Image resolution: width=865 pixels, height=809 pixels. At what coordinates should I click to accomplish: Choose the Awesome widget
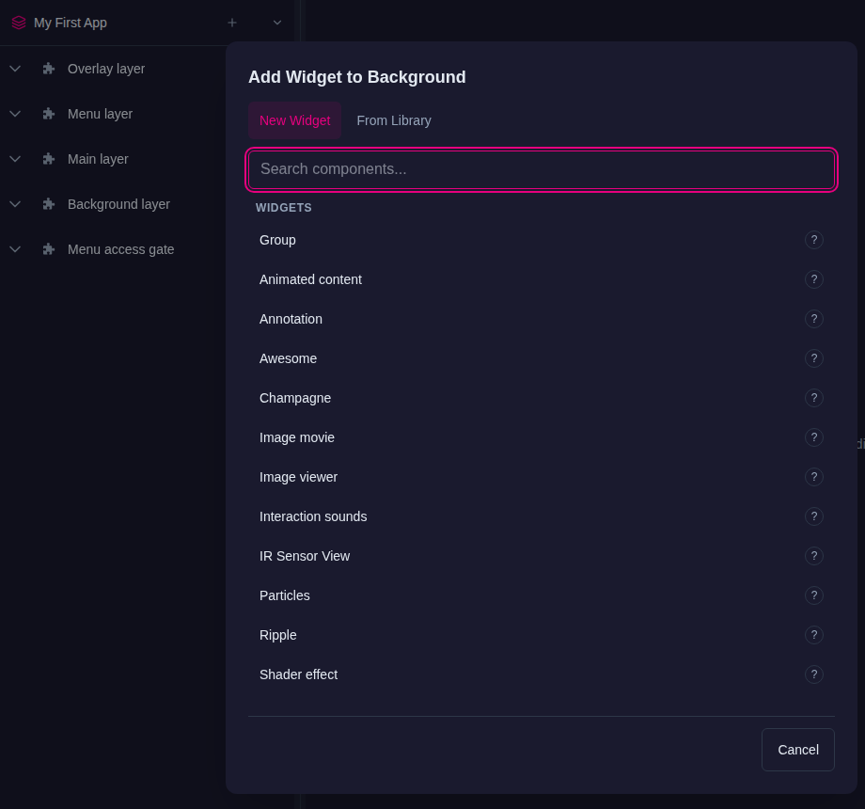coord(542,358)
